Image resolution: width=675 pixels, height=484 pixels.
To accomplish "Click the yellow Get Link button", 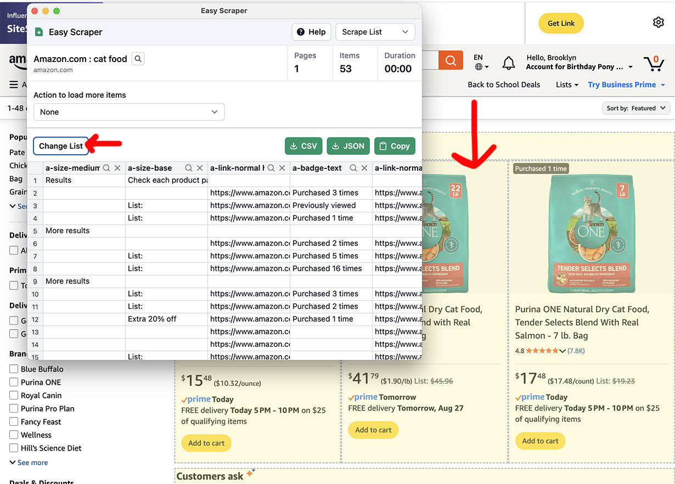I will (x=561, y=23).
